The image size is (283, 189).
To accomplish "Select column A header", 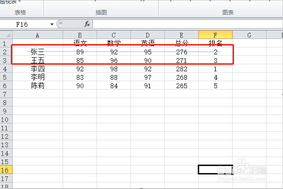I will 38,35.
